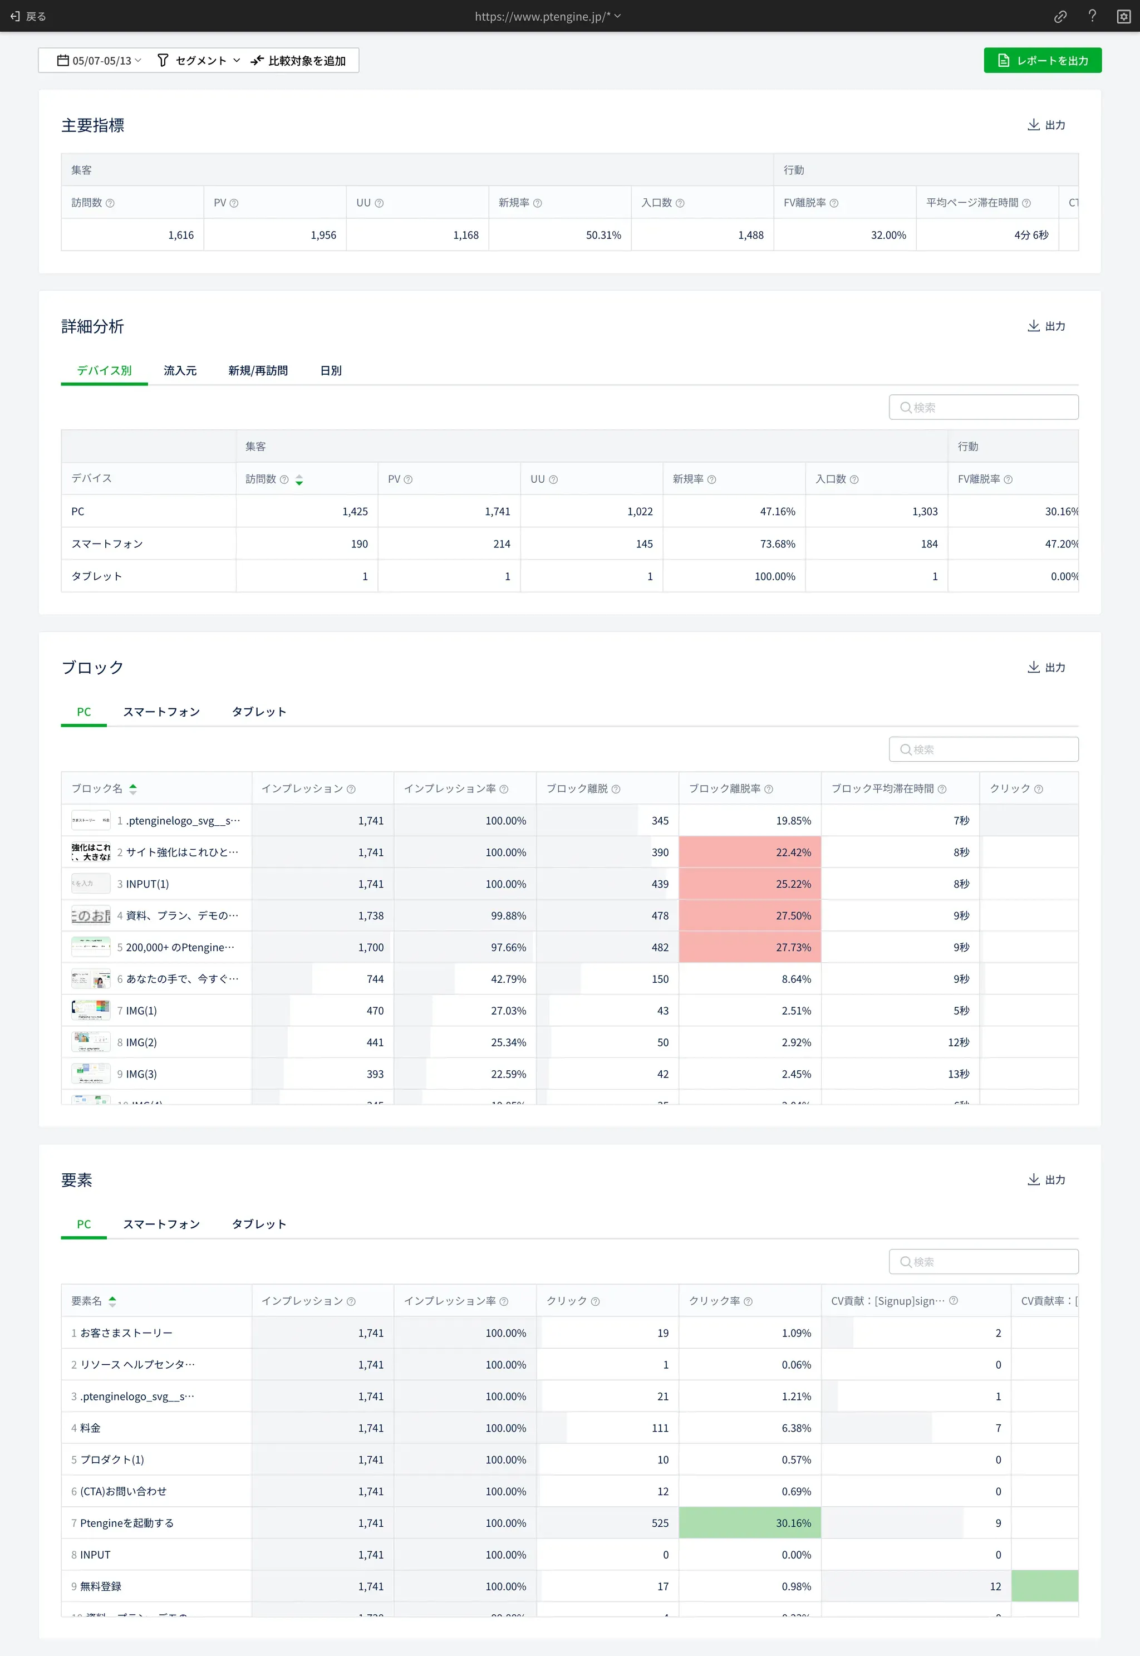The height and width of the screenshot is (1656, 1140).
Task: Click 主要指標 export download icon
Action: [x=1033, y=125]
